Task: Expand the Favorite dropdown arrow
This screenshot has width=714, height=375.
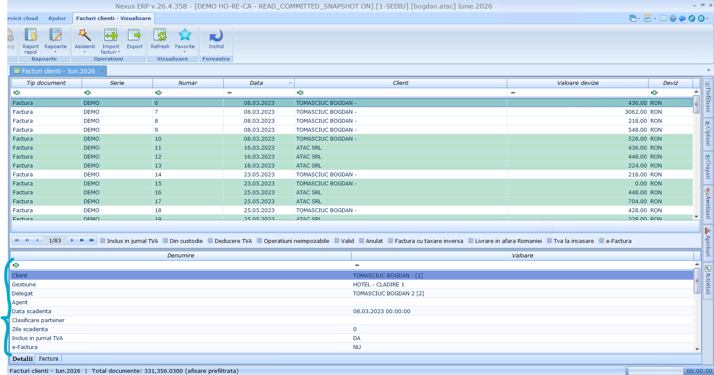Action: pos(185,52)
